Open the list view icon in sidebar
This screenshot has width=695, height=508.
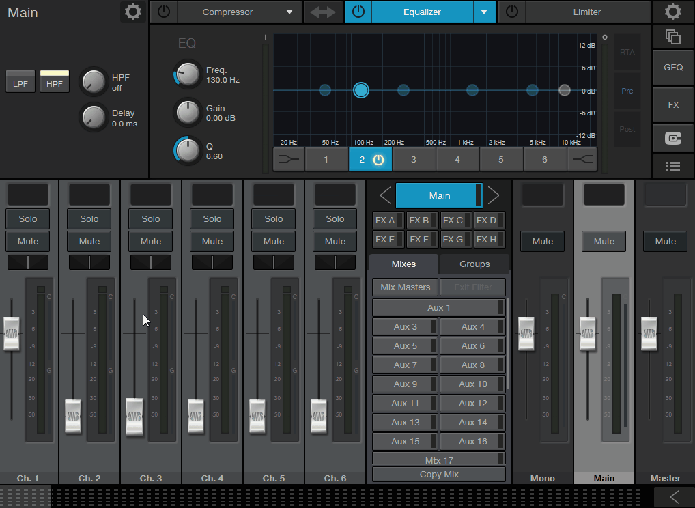673,166
